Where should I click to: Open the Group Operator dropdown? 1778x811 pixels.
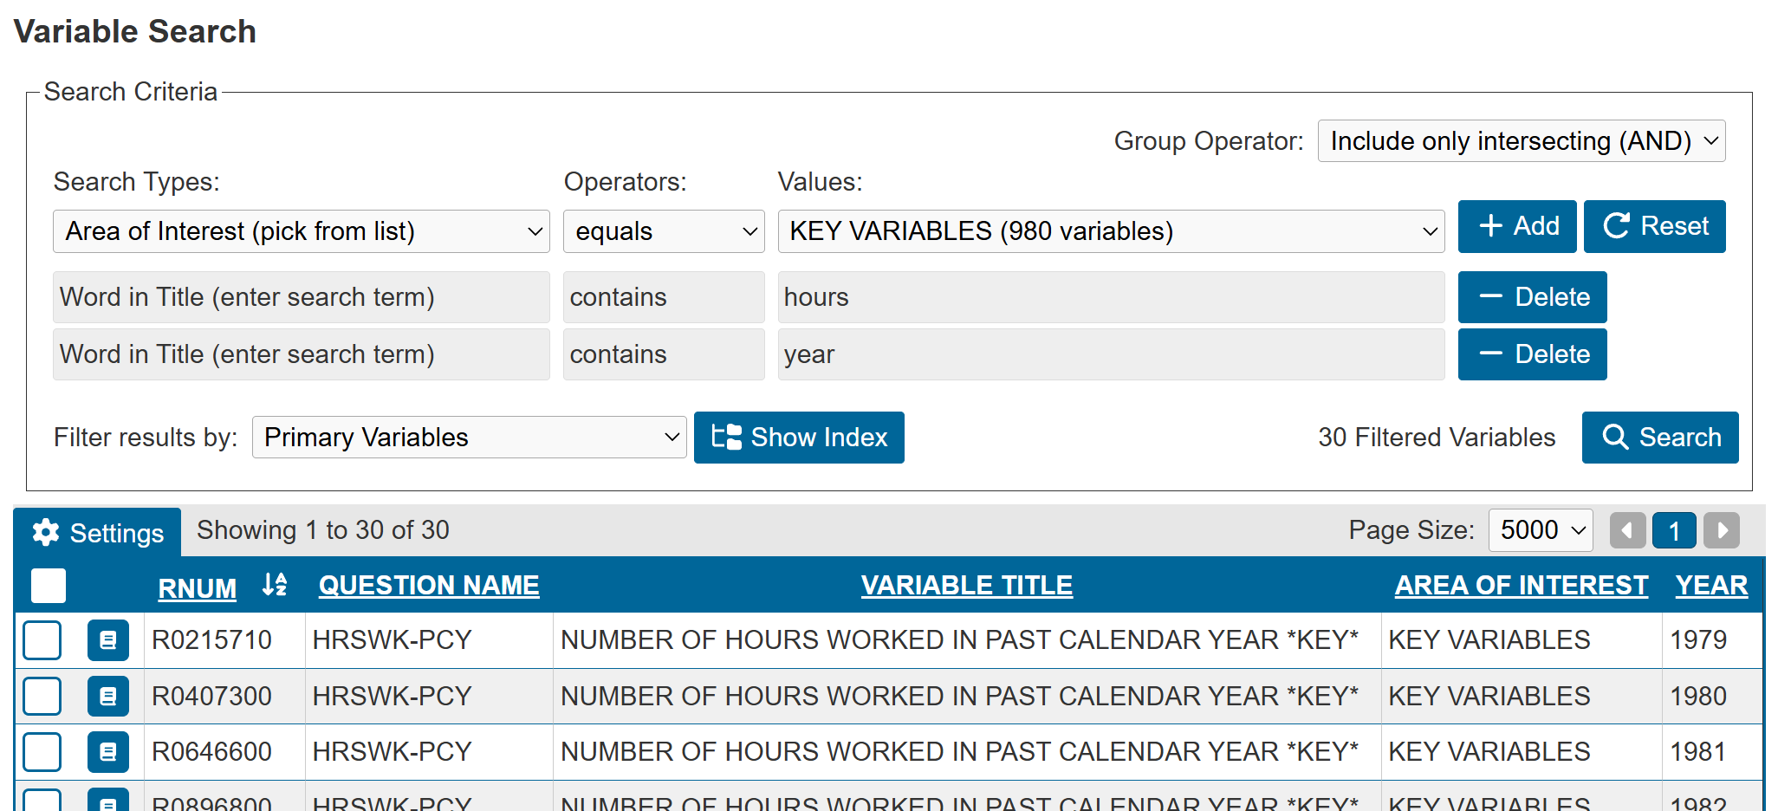1522,141
